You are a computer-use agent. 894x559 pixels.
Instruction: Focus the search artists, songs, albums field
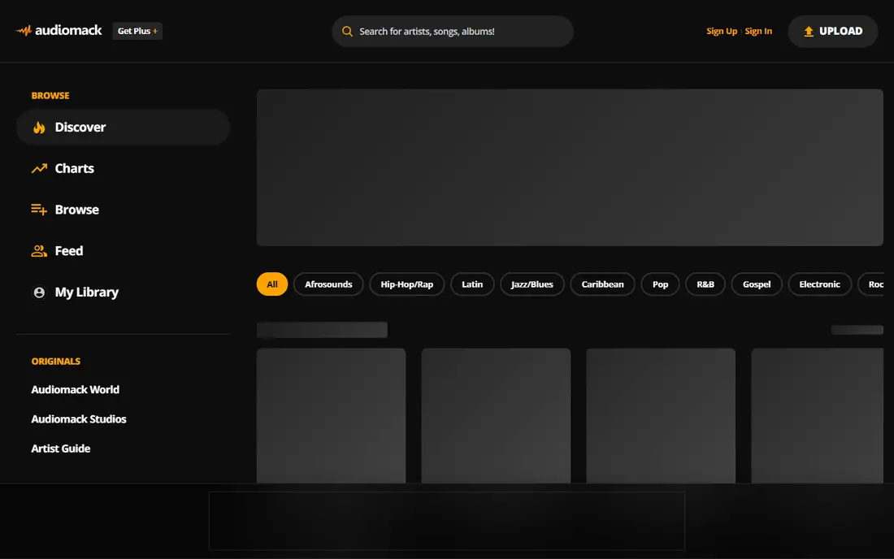coord(453,32)
